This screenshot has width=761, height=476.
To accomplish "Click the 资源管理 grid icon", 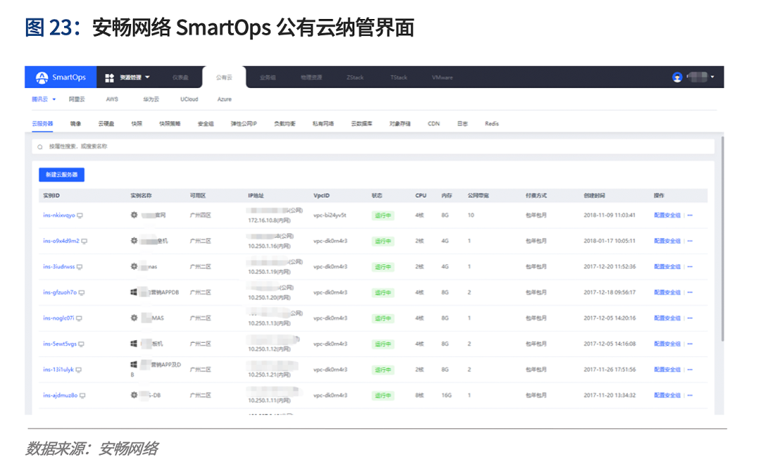I will [110, 77].
